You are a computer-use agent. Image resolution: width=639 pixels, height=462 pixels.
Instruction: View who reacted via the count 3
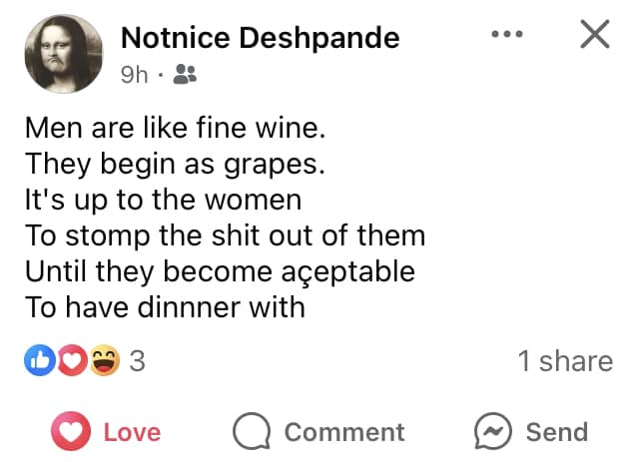(138, 361)
